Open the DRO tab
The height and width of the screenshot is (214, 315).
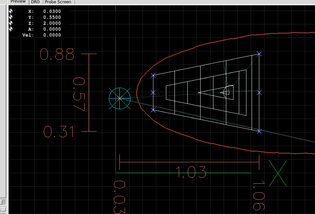coord(35,2)
